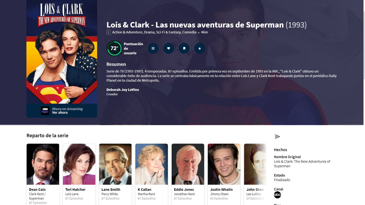Click Ver ahora streaming link
The height and width of the screenshot is (205, 365).
60,113
